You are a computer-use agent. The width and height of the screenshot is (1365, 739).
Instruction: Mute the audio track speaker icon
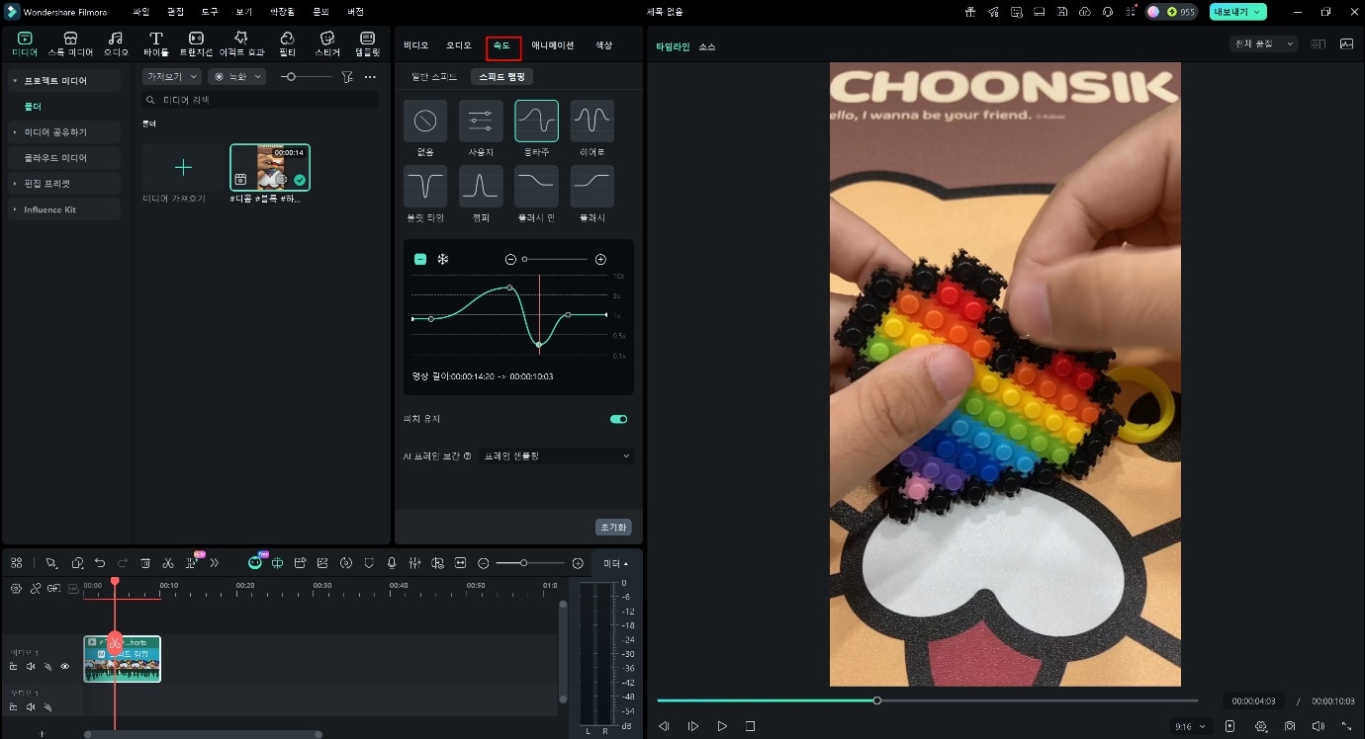(x=31, y=707)
